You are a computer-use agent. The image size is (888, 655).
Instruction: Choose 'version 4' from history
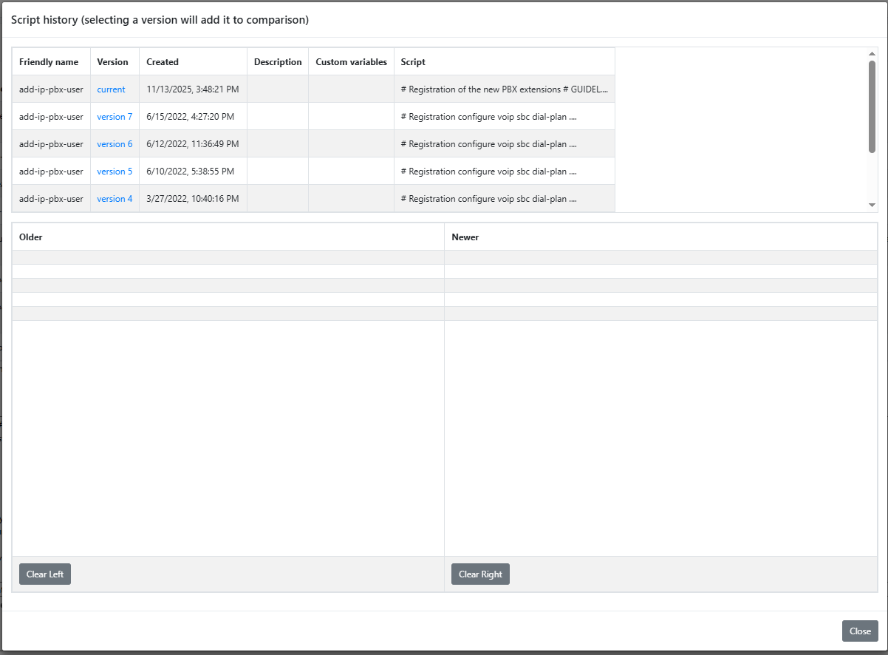pos(115,199)
